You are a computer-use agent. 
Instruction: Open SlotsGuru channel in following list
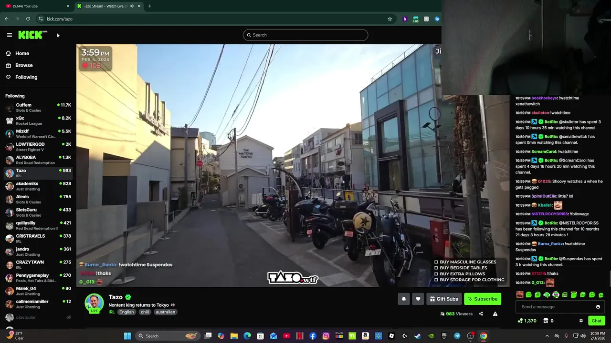click(x=38, y=212)
